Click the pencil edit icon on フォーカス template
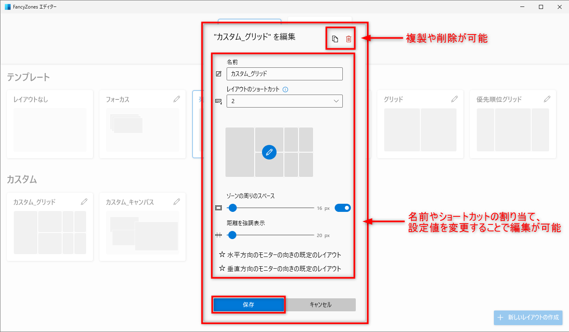The width and height of the screenshot is (569, 332). pyautogui.click(x=177, y=99)
